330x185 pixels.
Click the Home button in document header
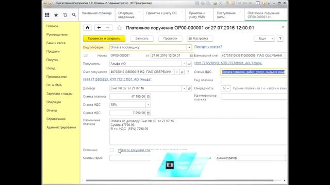[88, 28]
